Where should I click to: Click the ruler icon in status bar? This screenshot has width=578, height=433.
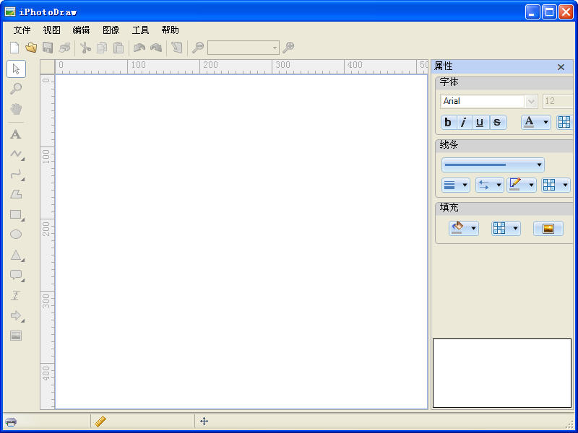coord(100,421)
